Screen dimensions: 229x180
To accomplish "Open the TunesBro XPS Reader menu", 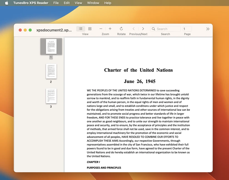I will tap(31, 3).
